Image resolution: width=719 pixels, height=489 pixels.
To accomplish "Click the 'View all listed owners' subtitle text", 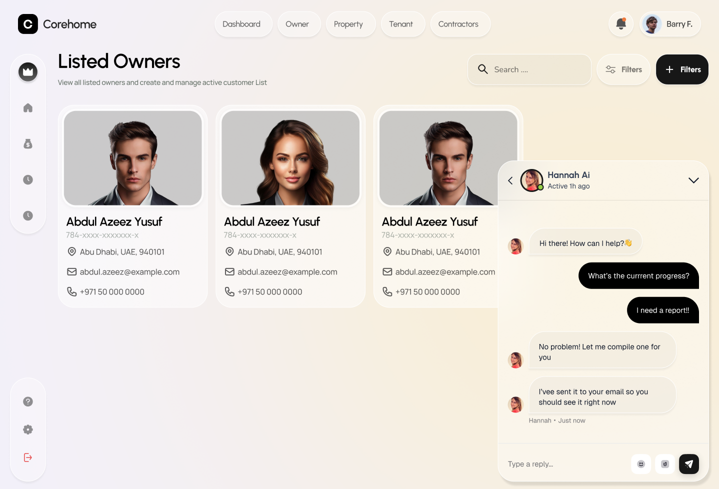I will (162, 82).
